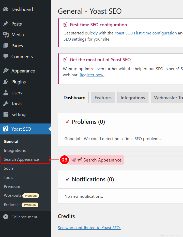This screenshot has width=183, height=237.
Task: Click the Users person icon
Action: (x=6, y=93)
